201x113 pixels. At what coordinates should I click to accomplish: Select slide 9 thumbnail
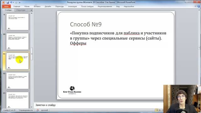(18, 22)
